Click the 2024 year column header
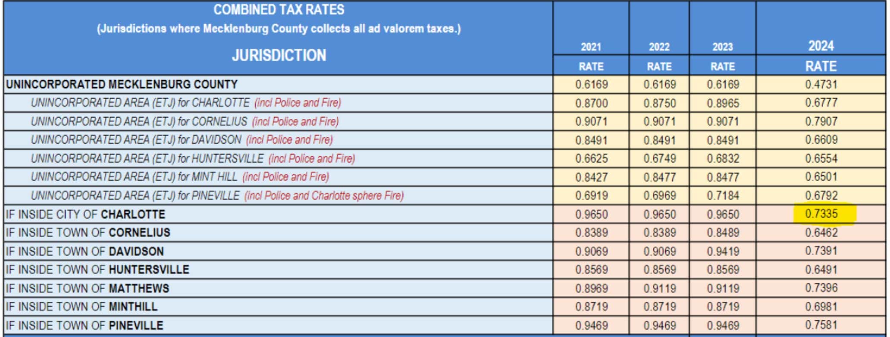890x337 pixels. (x=821, y=46)
